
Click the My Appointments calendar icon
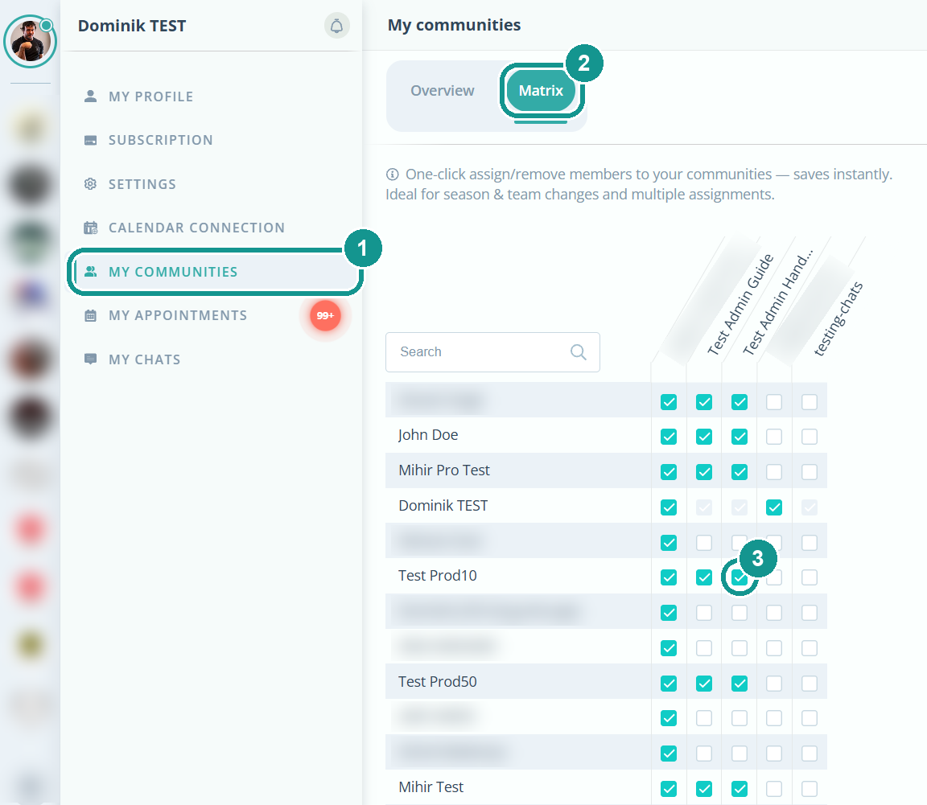(x=90, y=315)
